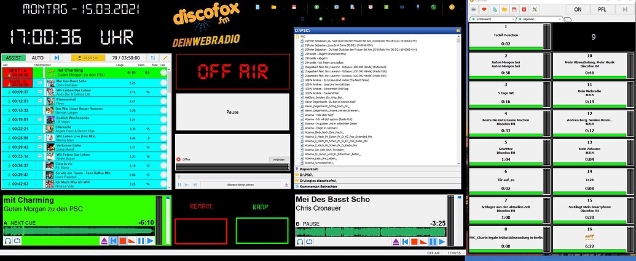Image resolution: width=636 pixels, height=261 pixels.
Task: Toggle headphone pre-listen on Player A
Action: (7, 241)
